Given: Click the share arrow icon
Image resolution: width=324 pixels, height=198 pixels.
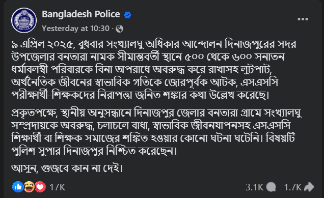Looking at the screenshot, I should pos(309,187).
